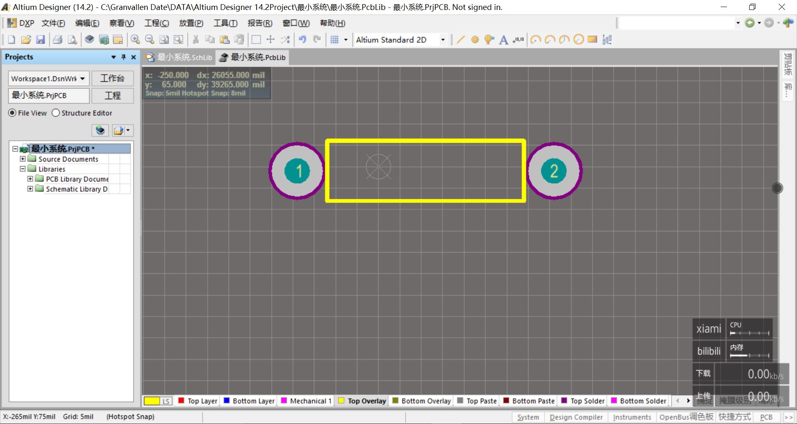797x424 pixels.
Task: Select the File View radio button
Action: pos(12,113)
